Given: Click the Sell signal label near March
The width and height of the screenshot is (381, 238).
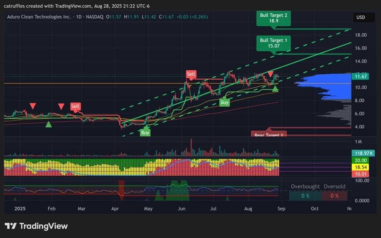Looking at the screenshot, I should point(75,106).
